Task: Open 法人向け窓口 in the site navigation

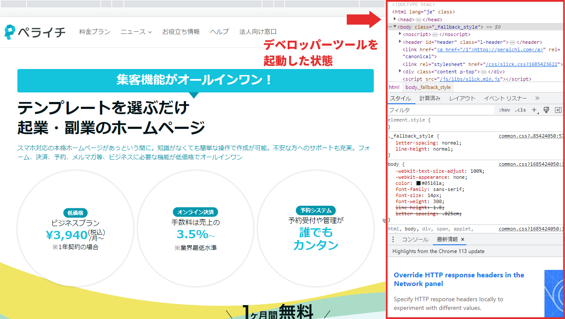Action: coord(258,32)
